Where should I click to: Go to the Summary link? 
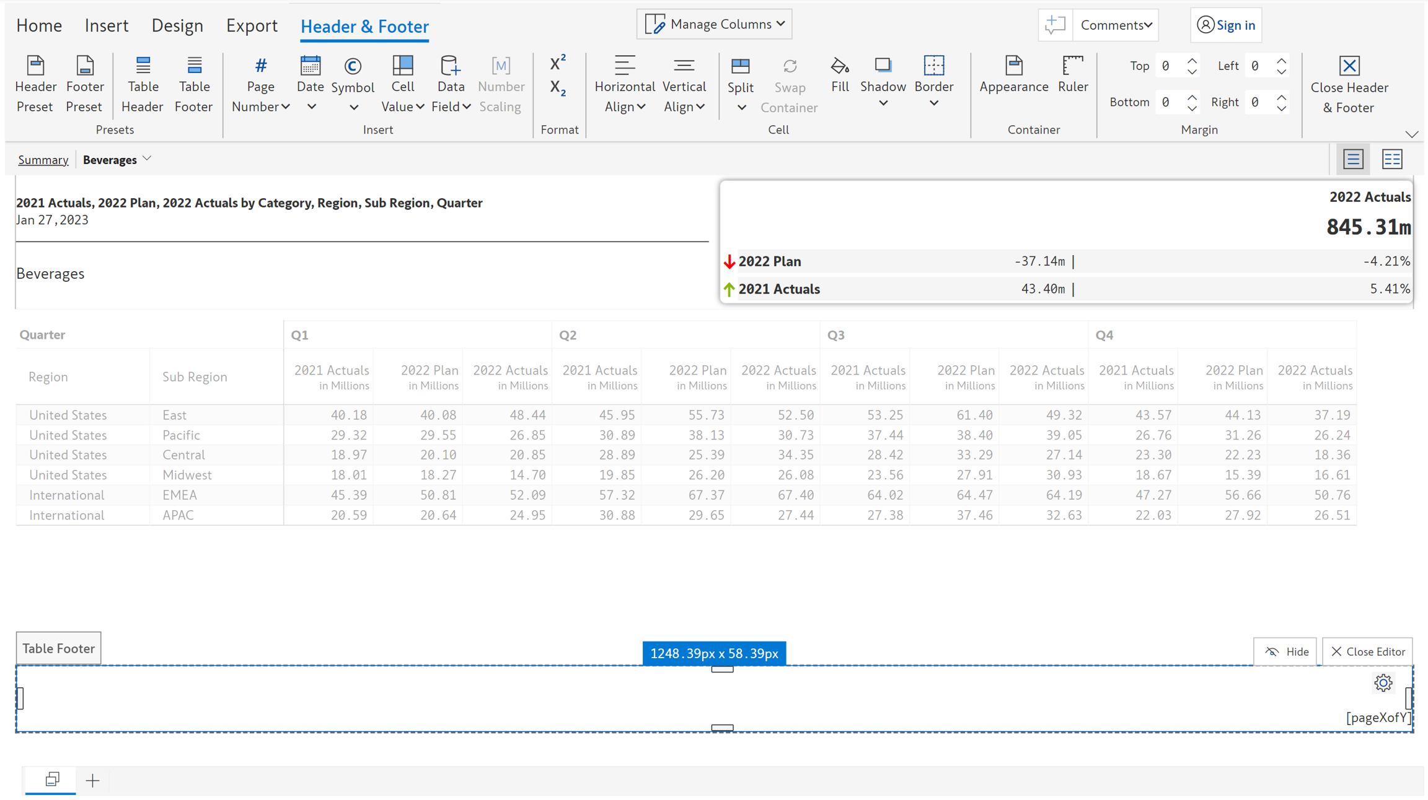click(x=43, y=160)
